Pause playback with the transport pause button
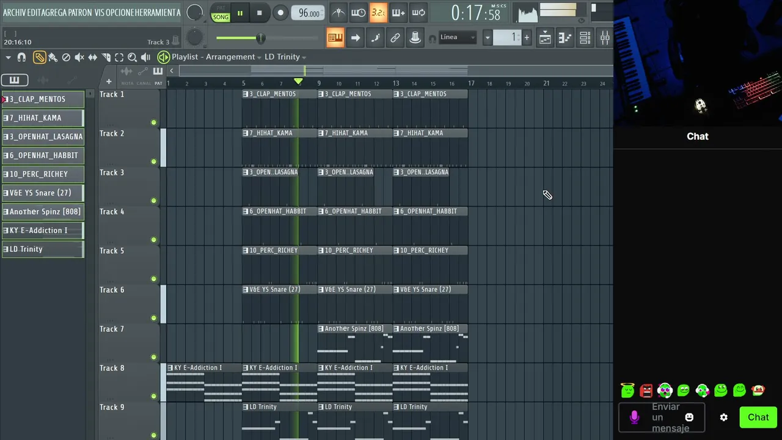The width and height of the screenshot is (782, 440). 240,13
